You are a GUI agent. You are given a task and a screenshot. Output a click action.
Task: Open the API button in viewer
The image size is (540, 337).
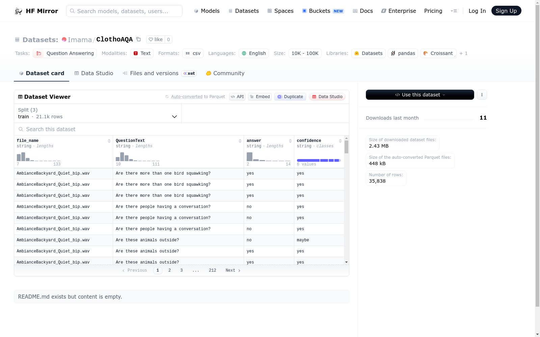pos(237,97)
